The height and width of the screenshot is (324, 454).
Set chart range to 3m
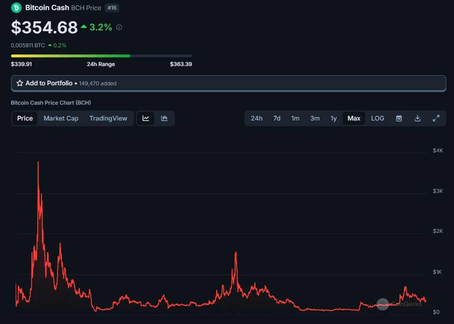pos(315,118)
